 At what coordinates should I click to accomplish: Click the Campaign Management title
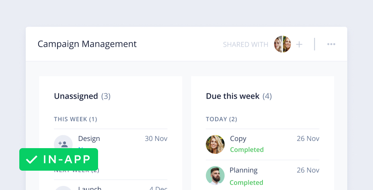[x=87, y=44]
